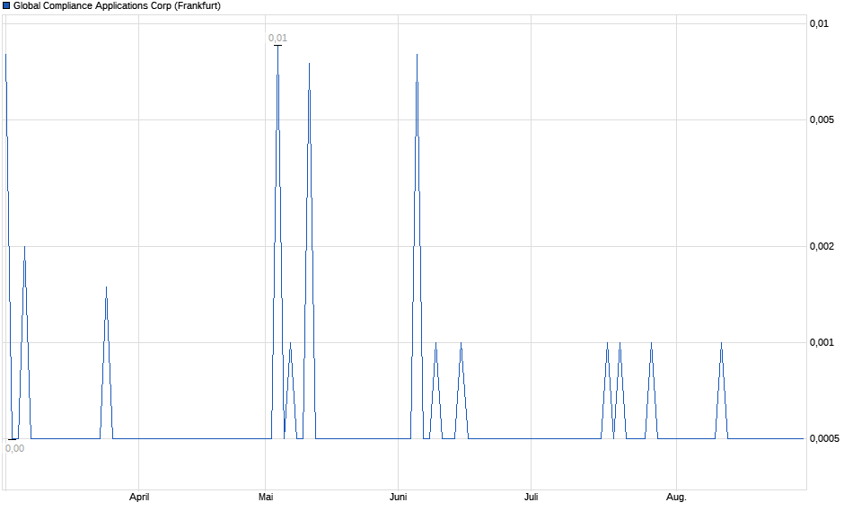Click the Mai x-axis label
This screenshot has width=844, height=520.
point(266,497)
